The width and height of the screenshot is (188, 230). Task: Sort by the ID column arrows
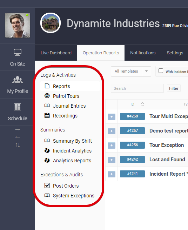(142, 104)
